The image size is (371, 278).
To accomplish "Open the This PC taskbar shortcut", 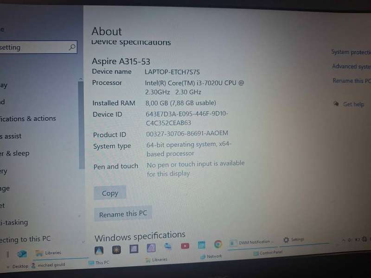I will click(99, 263).
